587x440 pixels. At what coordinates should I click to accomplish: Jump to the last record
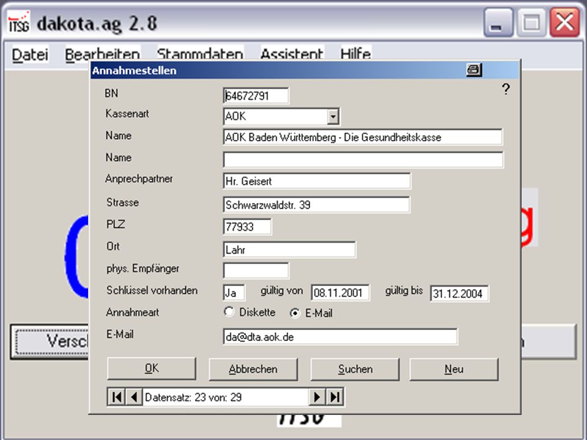[334, 397]
